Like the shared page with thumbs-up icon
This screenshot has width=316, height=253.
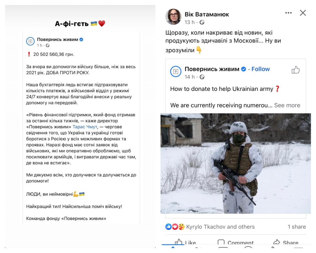[x=295, y=70]
